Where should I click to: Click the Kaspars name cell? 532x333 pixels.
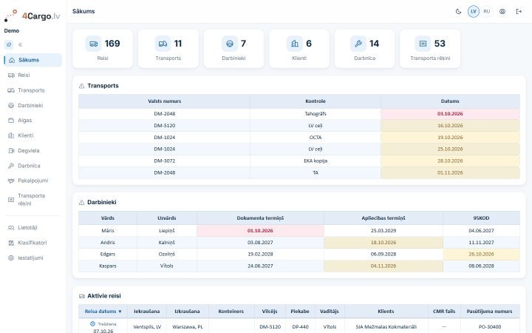pyautogui.click(x=108, y=266)
